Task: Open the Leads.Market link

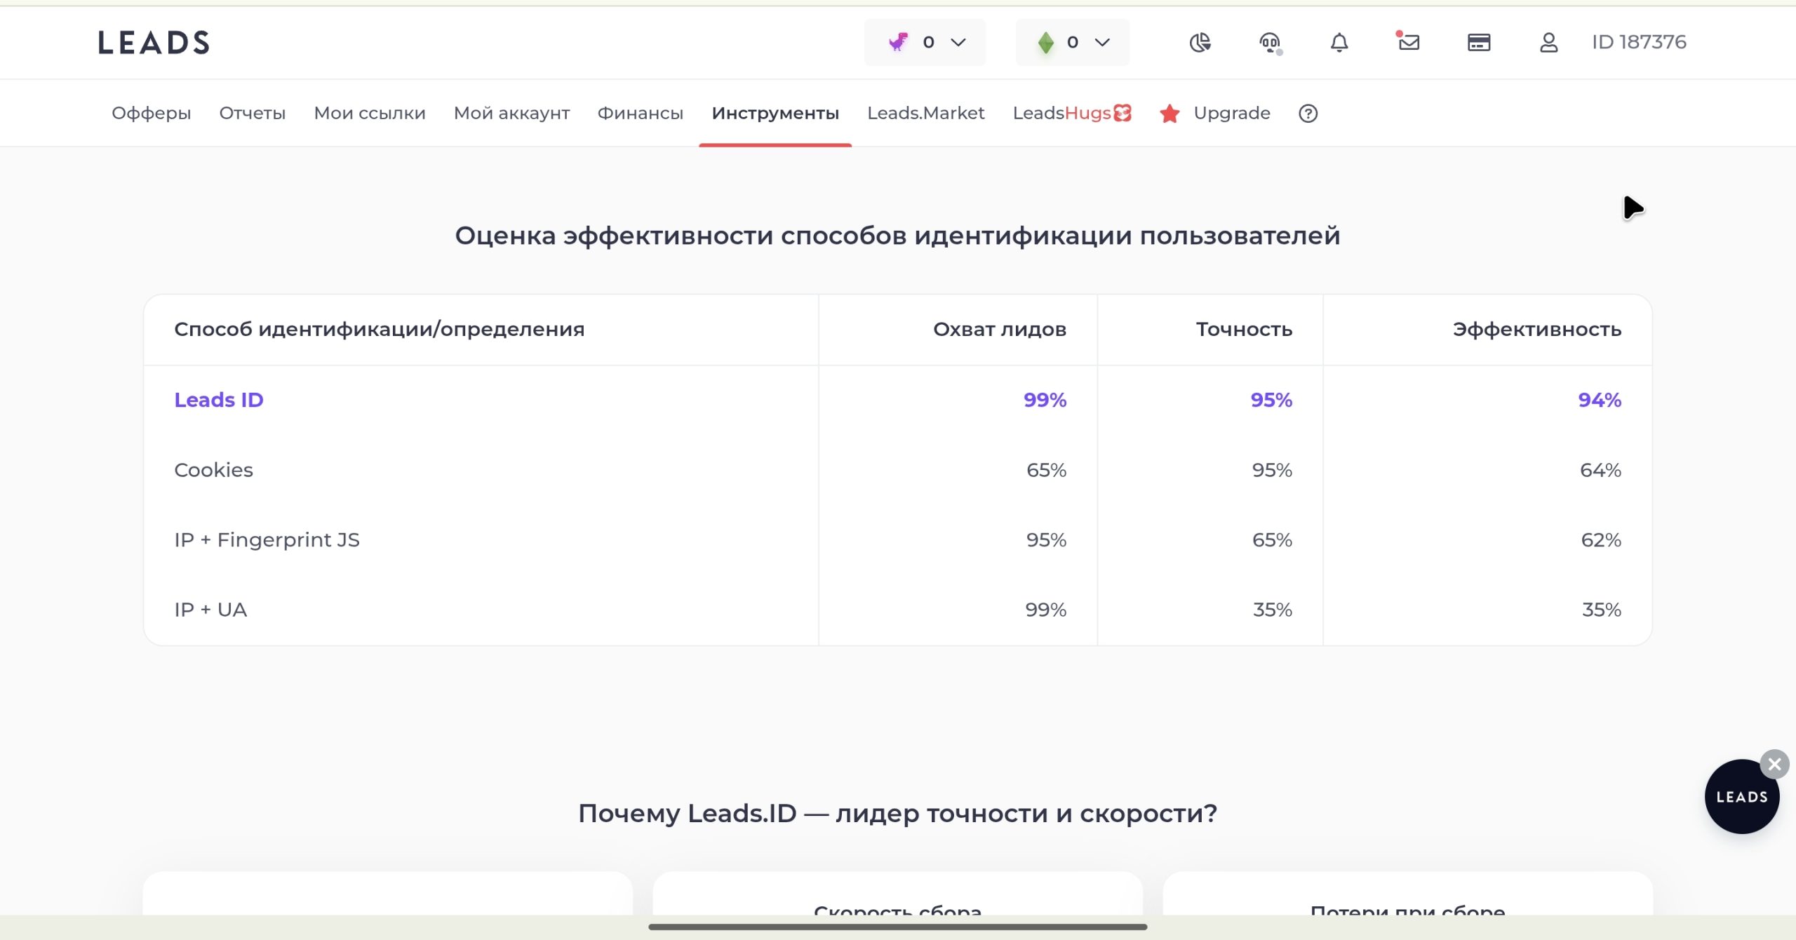Action: 925,113
